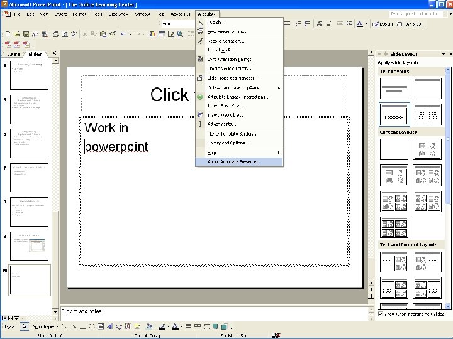Click the Print icon in toolbar

click(56, 34)
